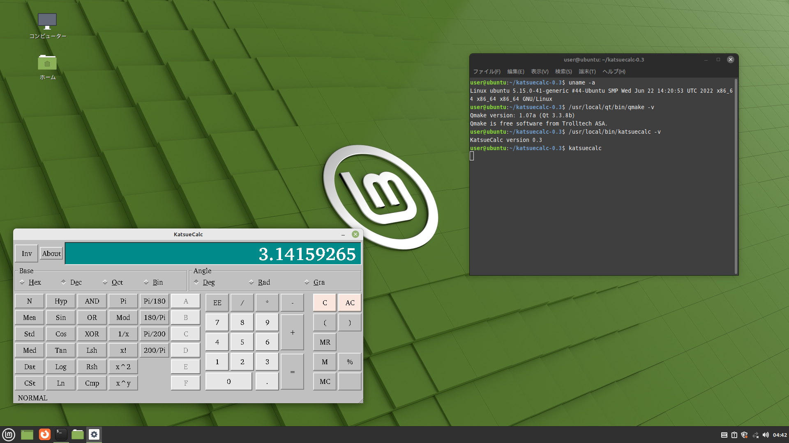Click the KatsueCalc resize grip corner
The width and height of the screenshot is (789, 443).
coord(361,401)
